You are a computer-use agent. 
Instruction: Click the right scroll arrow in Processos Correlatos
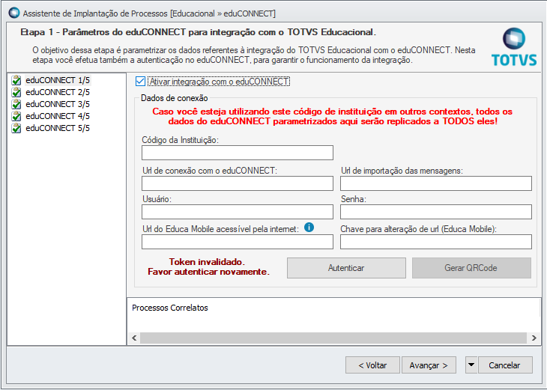(x=534, y=338)
